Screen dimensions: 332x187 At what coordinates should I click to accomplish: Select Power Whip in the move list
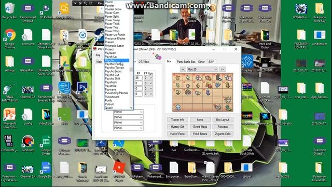tap(112, 31)
